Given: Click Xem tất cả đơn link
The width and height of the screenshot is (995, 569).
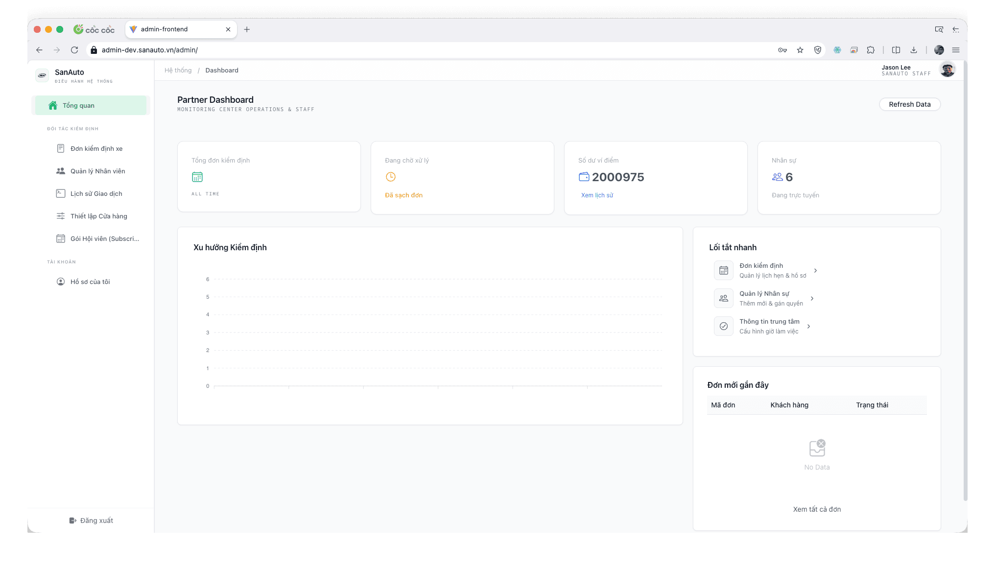Looking at the screenshot, I should pos(817,509).
